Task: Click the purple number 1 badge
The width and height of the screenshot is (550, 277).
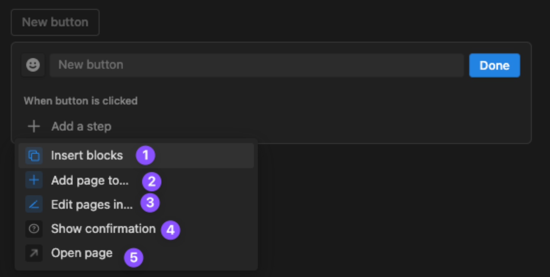Action: (145, 155)
